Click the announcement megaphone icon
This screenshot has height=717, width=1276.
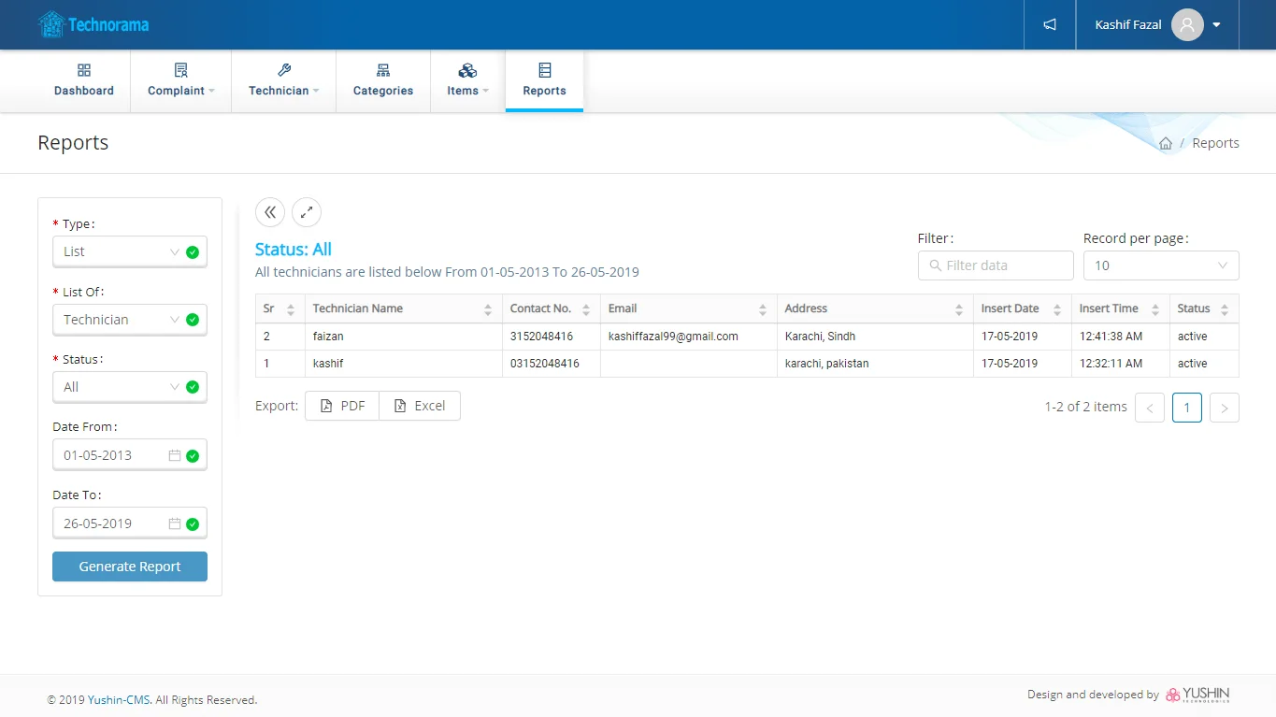[1050, 24]
